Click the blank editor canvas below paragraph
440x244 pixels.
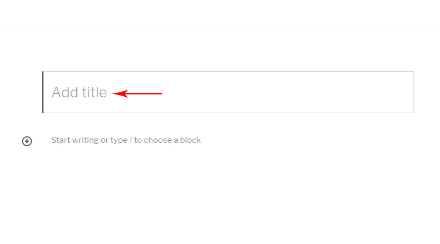click(x=220, y=196)
